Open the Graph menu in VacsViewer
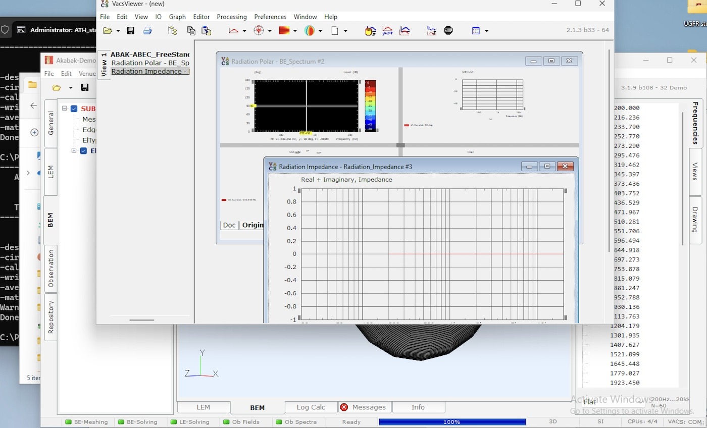The width and height of the screenshot is (707, 428). click(x=177, y=17)
